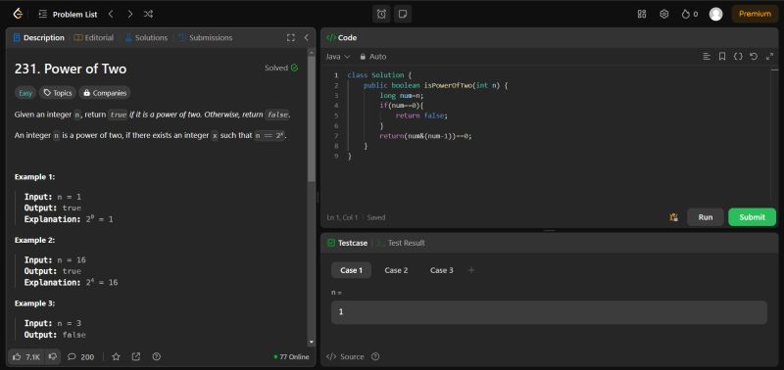Click the 231. Power of Two title
Image resolution: width=784 pixels, height=370 pixels.
pos(71,69)
